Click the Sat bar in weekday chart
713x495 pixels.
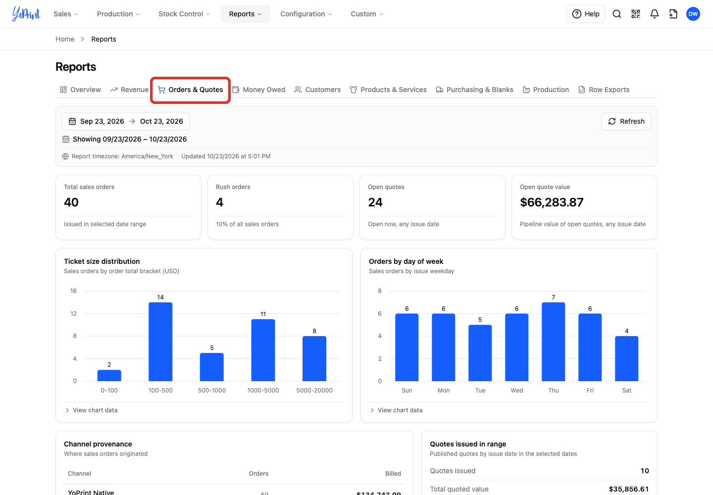point(627,358)
